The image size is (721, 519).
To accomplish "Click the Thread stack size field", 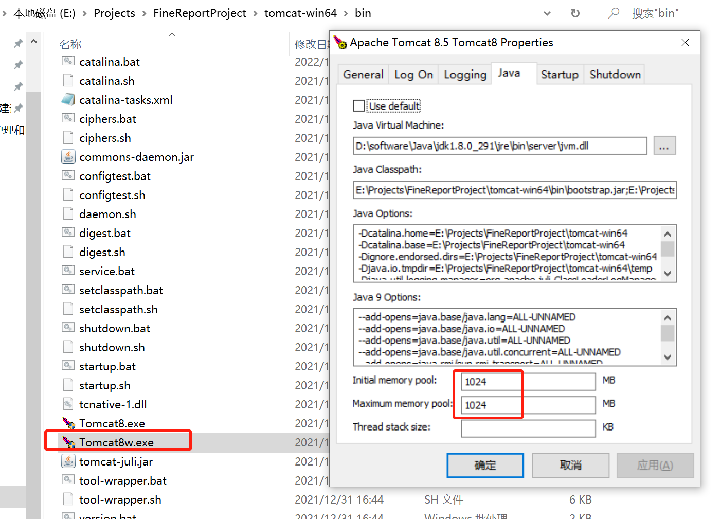I will point(528,428).
